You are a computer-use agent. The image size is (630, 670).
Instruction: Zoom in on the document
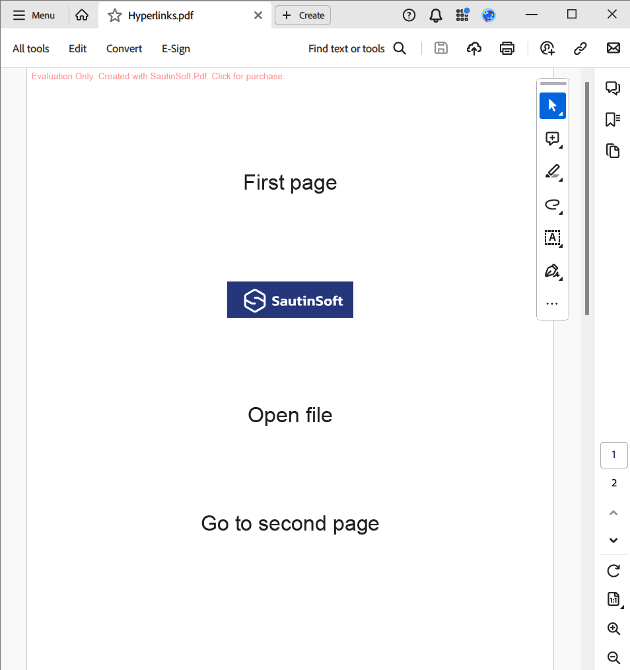pos(613,628)
